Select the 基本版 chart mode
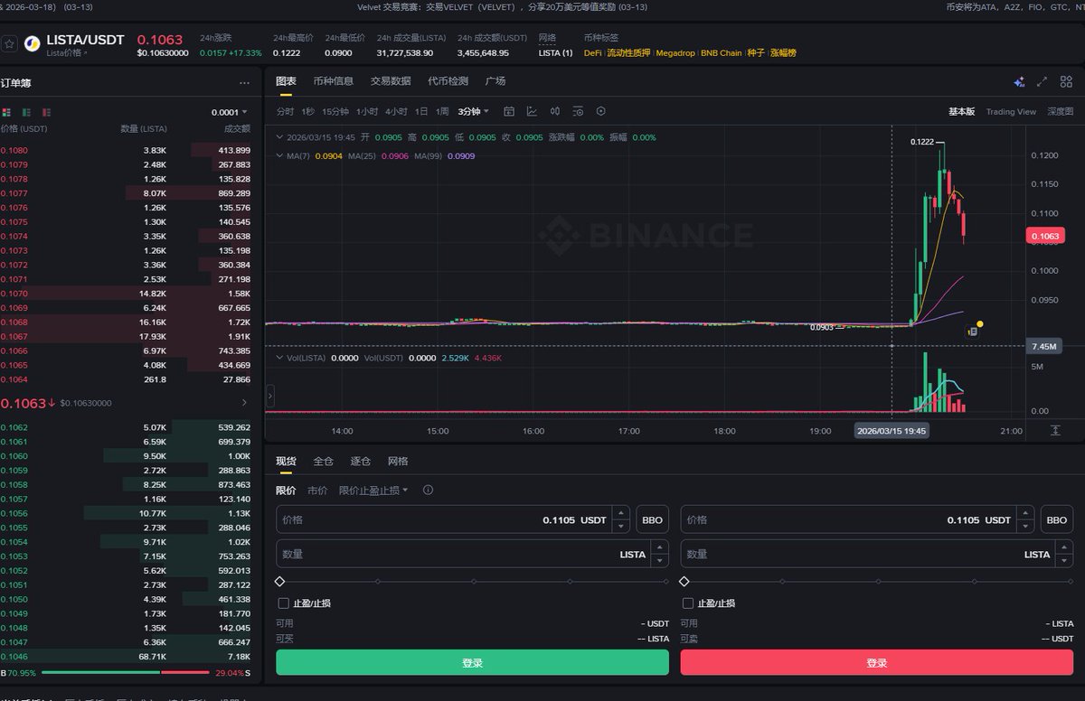Viewport: 1085px width, 701px height. click(x=961, y=112)
